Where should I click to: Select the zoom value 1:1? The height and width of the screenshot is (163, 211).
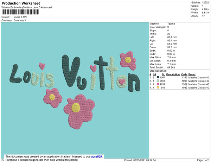point(204,16)
